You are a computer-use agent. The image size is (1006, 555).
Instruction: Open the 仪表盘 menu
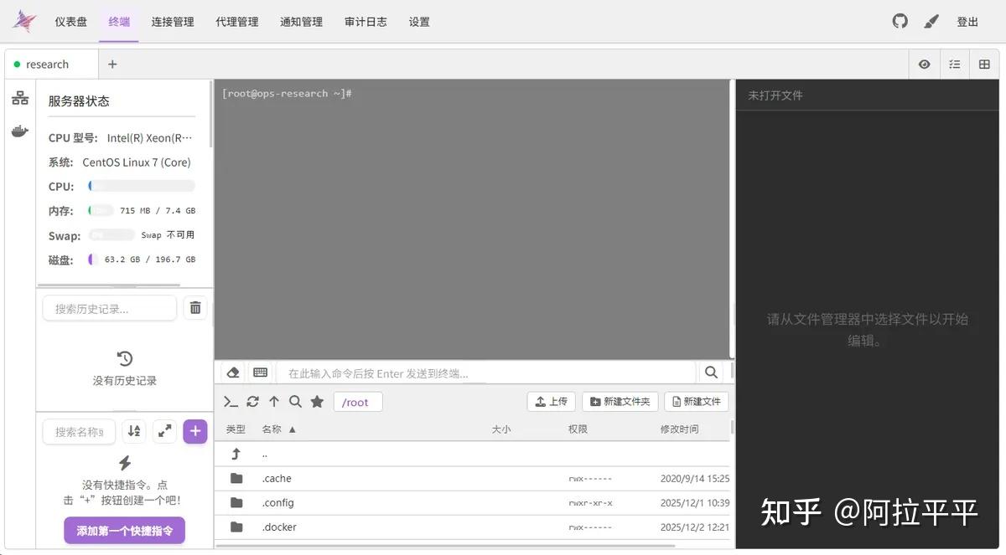(71, 22)
